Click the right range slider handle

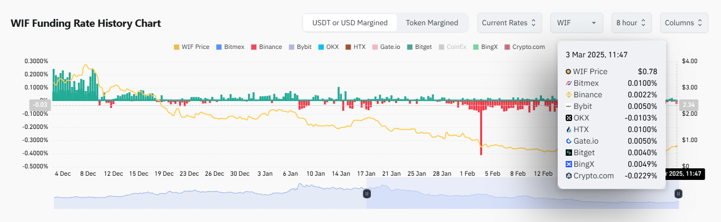[679, 194]
